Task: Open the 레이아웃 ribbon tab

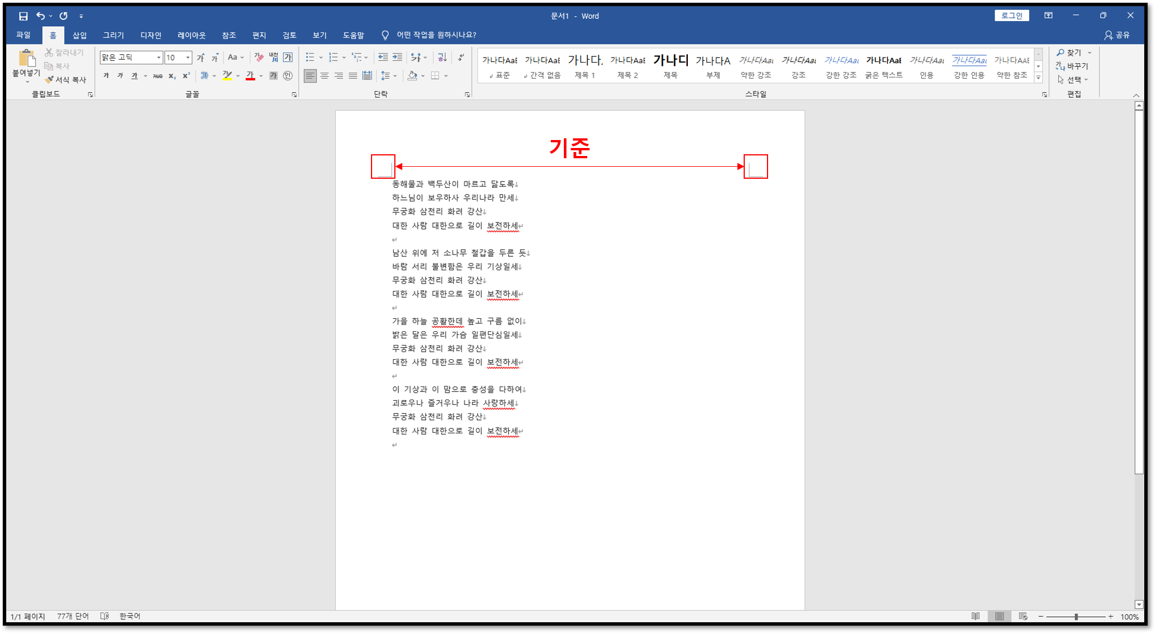Action: pos(191,35)
